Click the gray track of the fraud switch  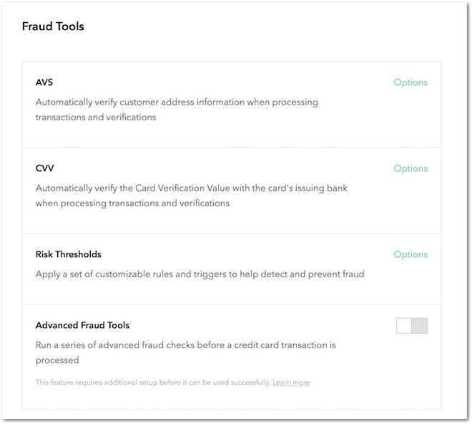420,326
